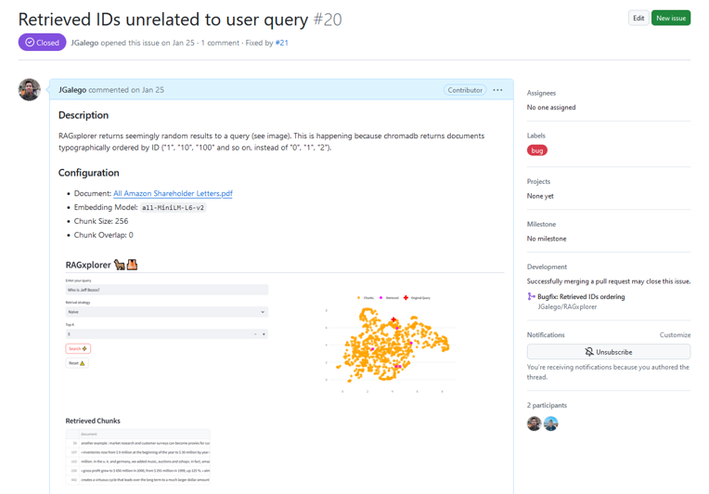Open the All Amazon Shareholder Letters.pdf link
Viewport: 709px width, 494px height.
click(173, 193)
